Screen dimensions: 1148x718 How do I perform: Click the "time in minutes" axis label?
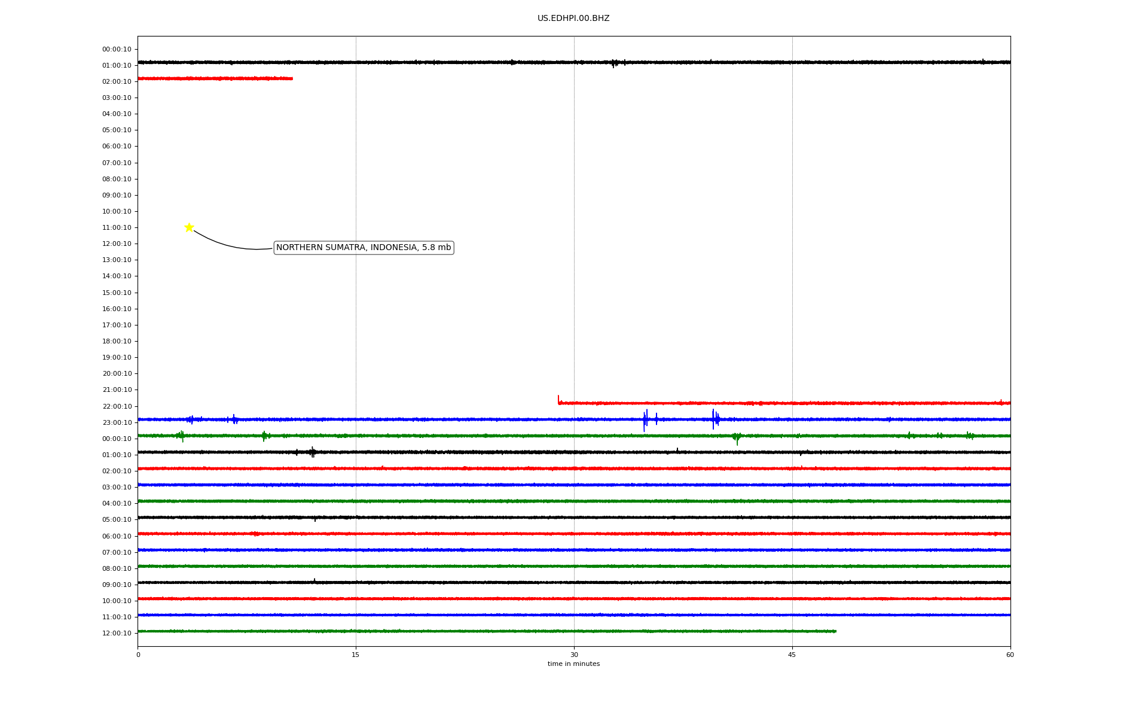(573, 664)
